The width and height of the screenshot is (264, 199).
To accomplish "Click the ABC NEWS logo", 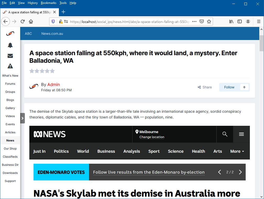I will point(50,134).
